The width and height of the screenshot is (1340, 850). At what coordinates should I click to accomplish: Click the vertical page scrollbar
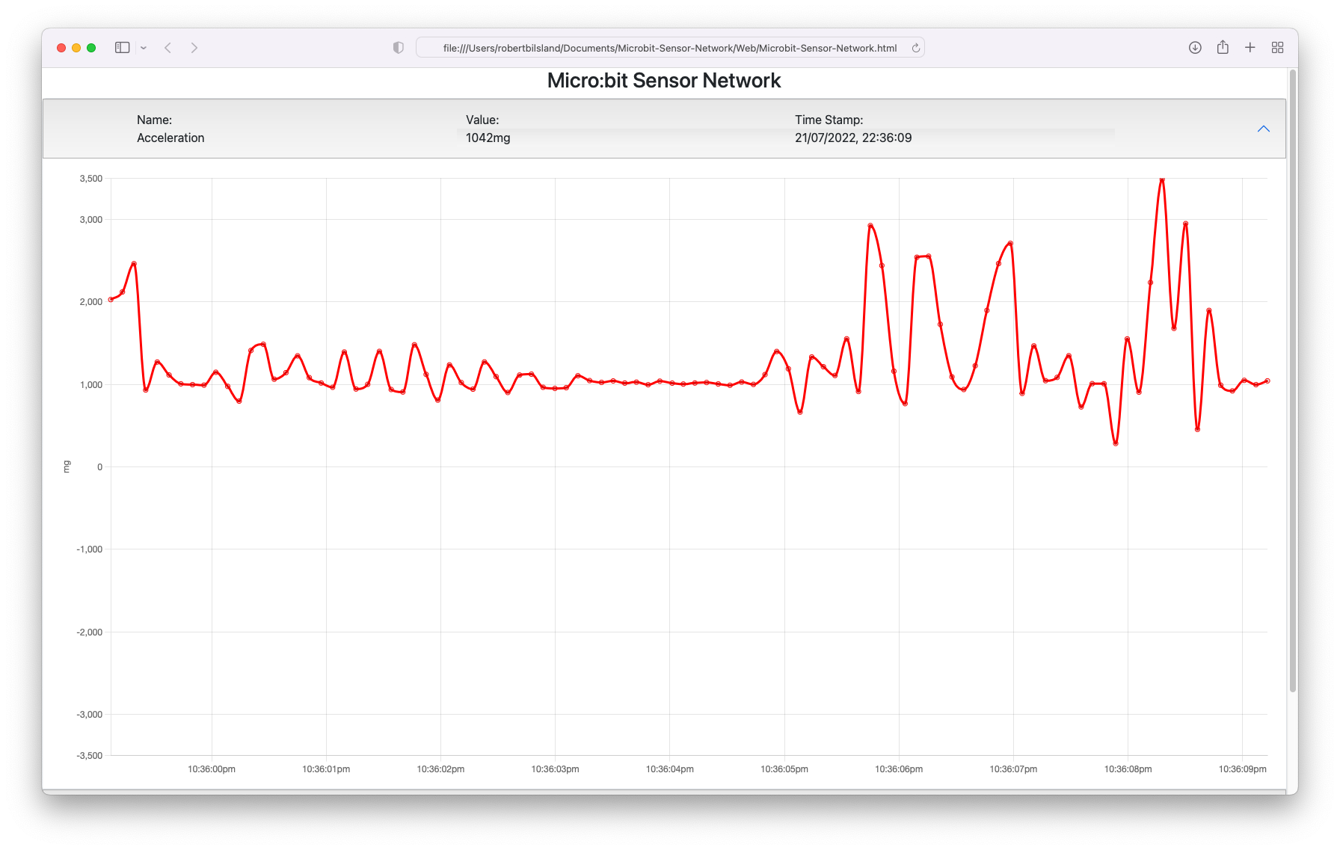1292,381
